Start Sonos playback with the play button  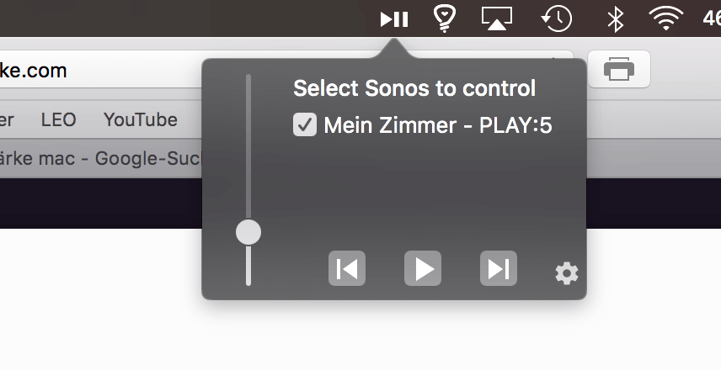(x=423, y=268)
